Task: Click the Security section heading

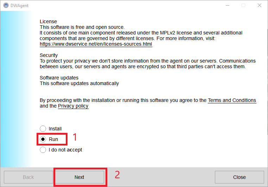Action: pos(49,55)
